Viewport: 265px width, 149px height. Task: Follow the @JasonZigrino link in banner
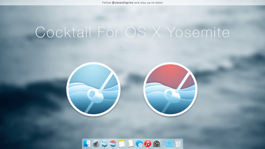pyautogui.click(x=123, y=3)
